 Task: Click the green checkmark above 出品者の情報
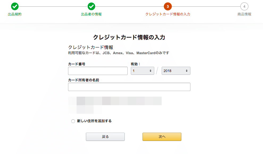(91, 6)
